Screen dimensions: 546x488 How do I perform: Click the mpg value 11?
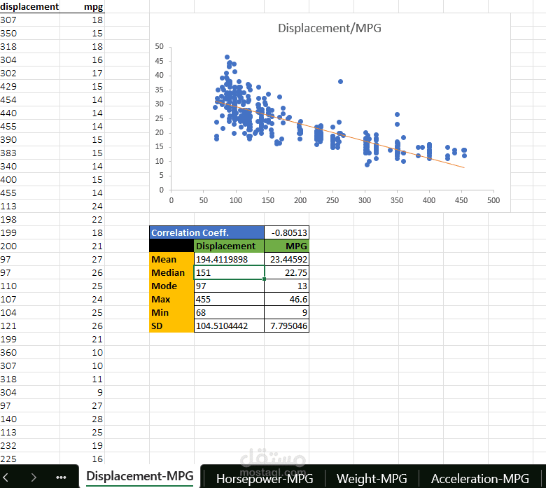[x=82, y=379]
